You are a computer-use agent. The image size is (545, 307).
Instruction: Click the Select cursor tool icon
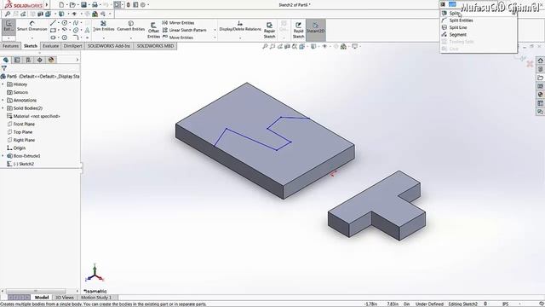tap(118, 5)
